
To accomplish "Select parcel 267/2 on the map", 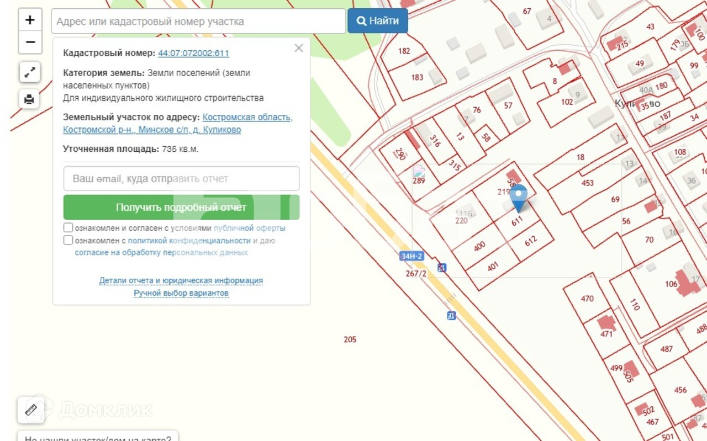I will [416, 273].
